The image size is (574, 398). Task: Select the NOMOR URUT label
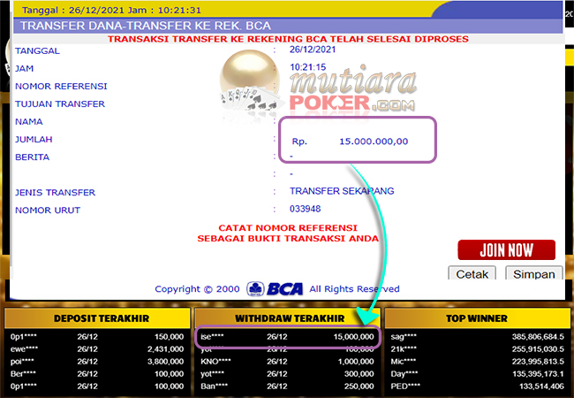click(48, 210)
